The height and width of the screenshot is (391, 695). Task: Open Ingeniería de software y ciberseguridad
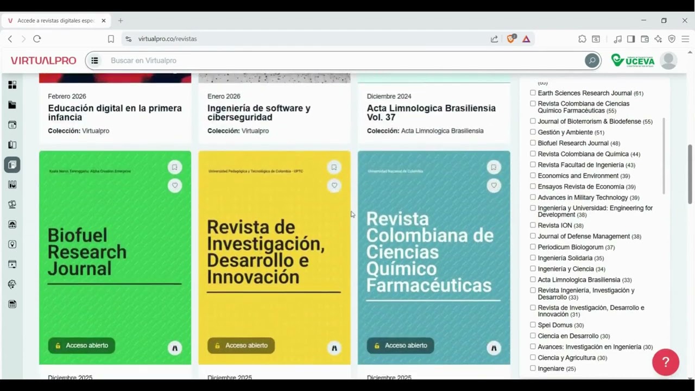click(259, 112)
